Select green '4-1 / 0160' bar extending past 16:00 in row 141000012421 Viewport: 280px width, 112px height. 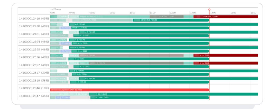pyautogui.click(x=168, y=32)
